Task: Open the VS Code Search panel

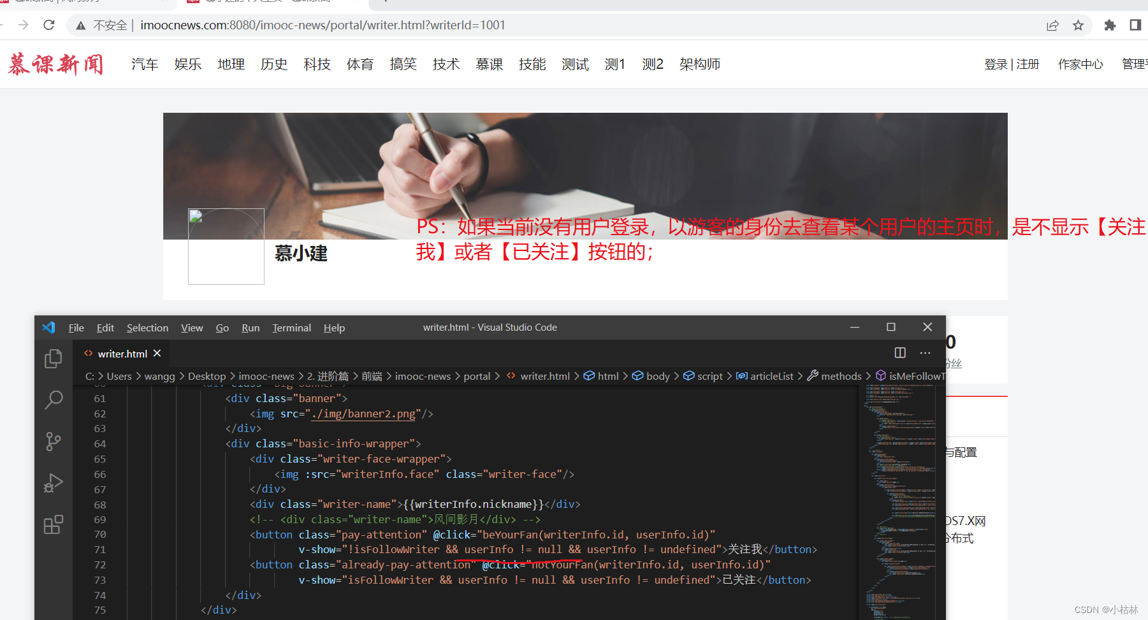Action: pos(54,400)
